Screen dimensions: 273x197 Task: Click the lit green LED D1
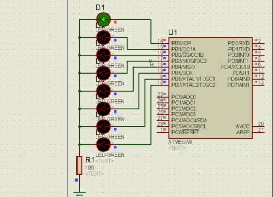(x=103, y=19)
